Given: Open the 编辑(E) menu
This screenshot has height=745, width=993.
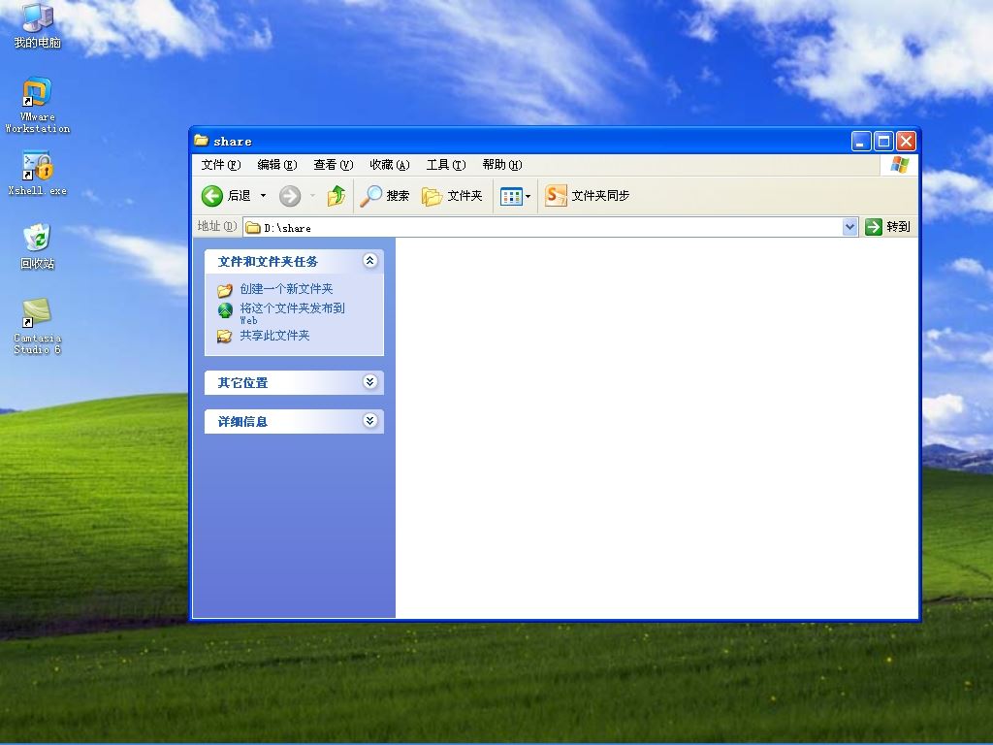Looking at the screenshot, I should [x=276, y=165].
